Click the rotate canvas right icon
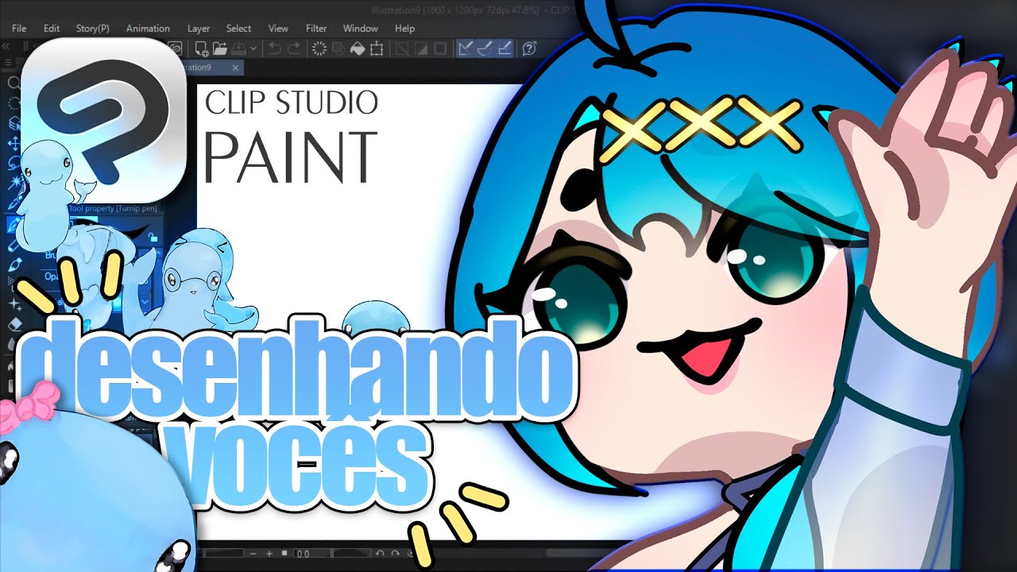 tap(395, 554)
